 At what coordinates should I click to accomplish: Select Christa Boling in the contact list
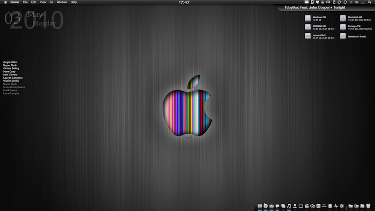pos(11,68)
